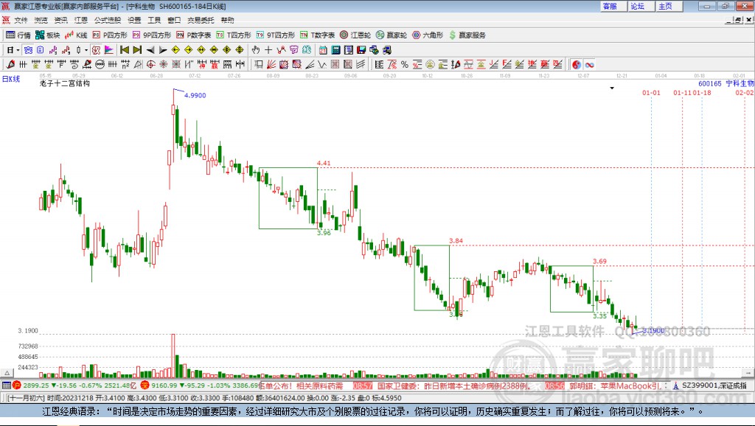Click the 02-02 date marker
Image resolution: width=755 pixels, height=426 pixels.
pyautogui.click(x=745, y=92)
